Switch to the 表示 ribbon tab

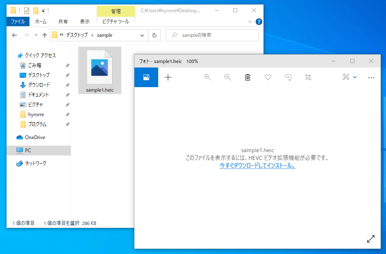84,22
